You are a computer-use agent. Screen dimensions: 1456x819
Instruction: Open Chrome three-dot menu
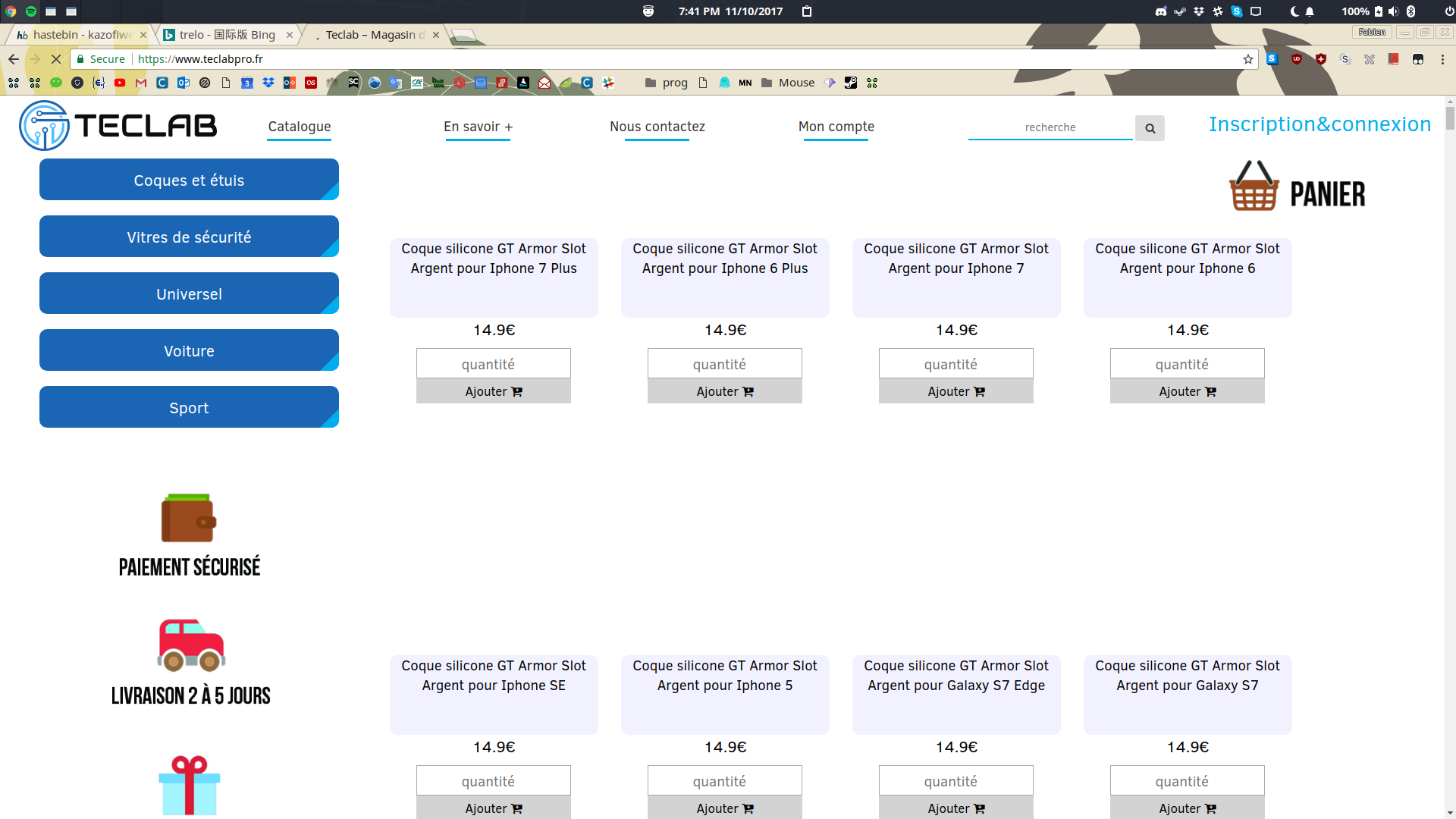click(x=1442, y=59)
